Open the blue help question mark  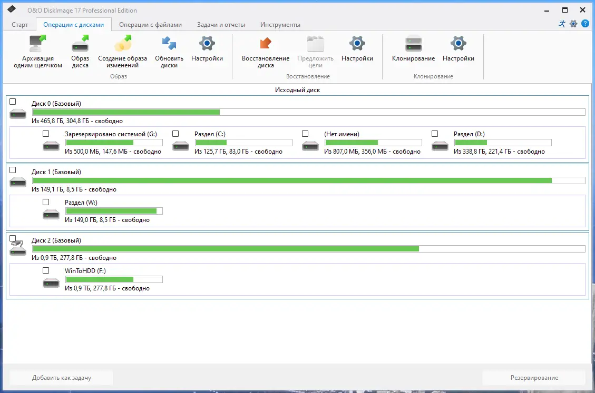585,24
